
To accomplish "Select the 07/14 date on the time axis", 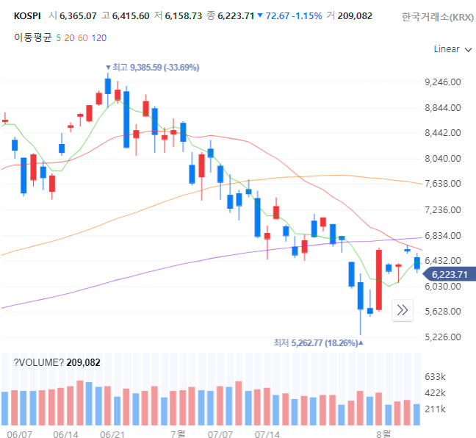I will [x=267, y=434].
